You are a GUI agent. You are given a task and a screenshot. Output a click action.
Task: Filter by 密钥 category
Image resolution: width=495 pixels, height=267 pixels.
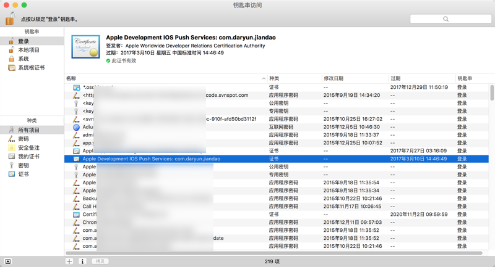[x=32, y=165]
